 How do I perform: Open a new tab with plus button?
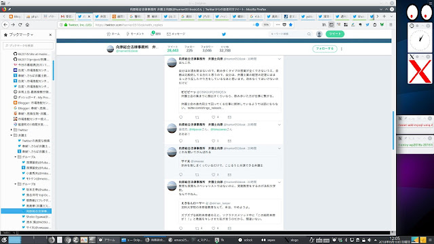coord(384,16)
